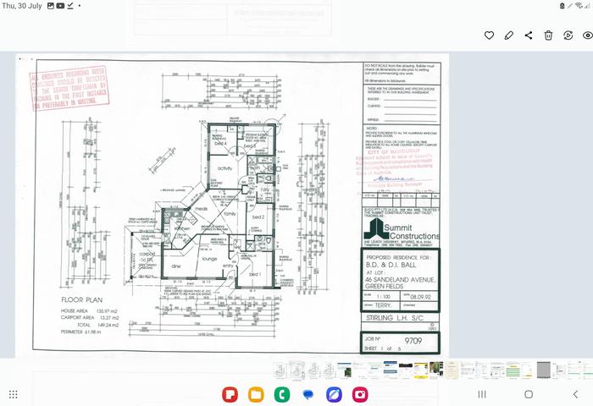Screen dimensions: 593x406
Task: Open the red Samsung Notes dock app
Action: [x=230, y=395]
